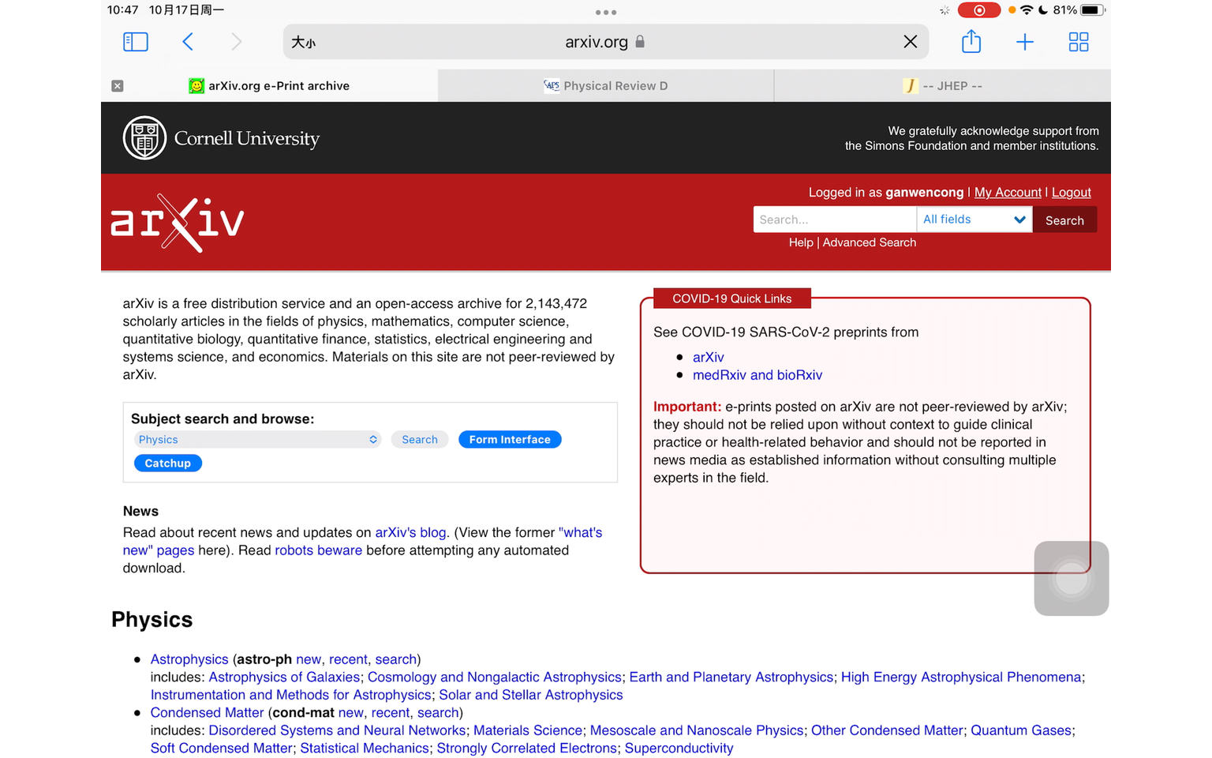
Task: Open the Statistical Mechanics link
Action: [x=365, y=749]
